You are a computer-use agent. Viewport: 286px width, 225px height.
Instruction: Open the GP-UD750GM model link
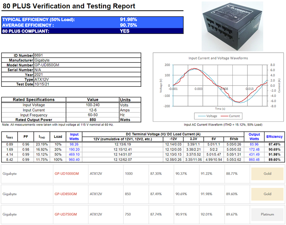tap(67, 214)
